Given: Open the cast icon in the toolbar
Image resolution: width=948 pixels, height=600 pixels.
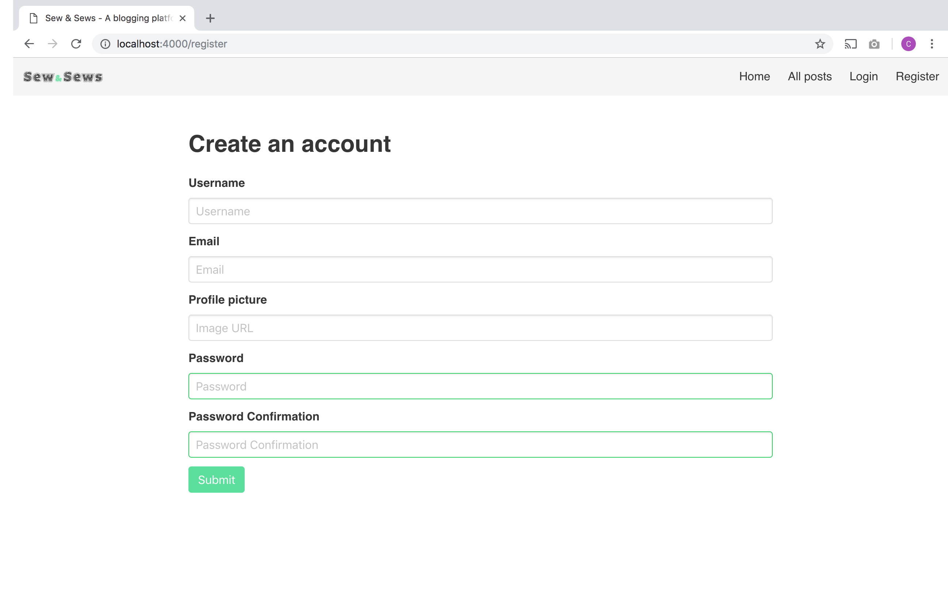Looking at the screenshot, I should click(x=850, y=44).
